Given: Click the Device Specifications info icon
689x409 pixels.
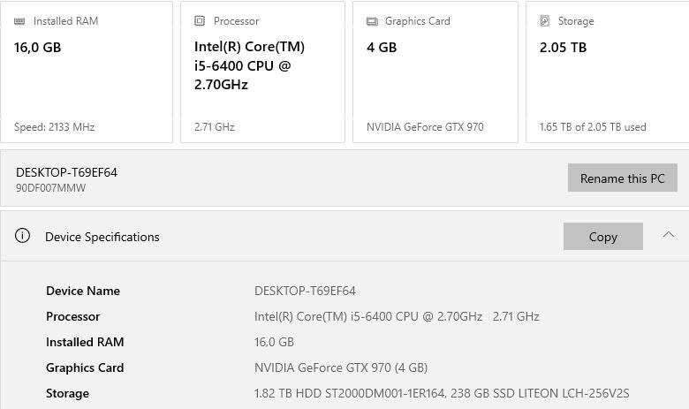Looking at the screenshot, I should (23, 236).
